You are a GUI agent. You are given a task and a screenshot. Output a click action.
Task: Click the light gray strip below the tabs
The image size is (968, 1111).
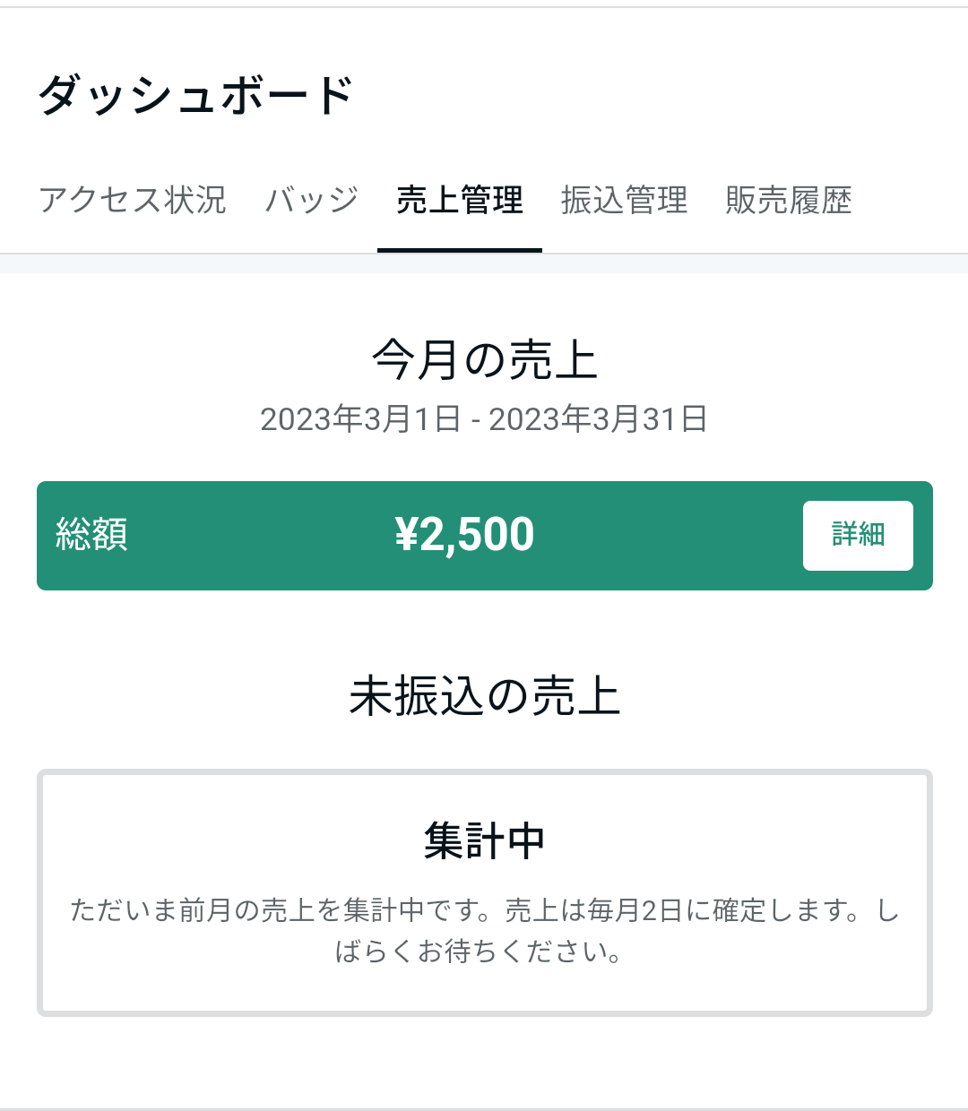[x=484, y=263]
